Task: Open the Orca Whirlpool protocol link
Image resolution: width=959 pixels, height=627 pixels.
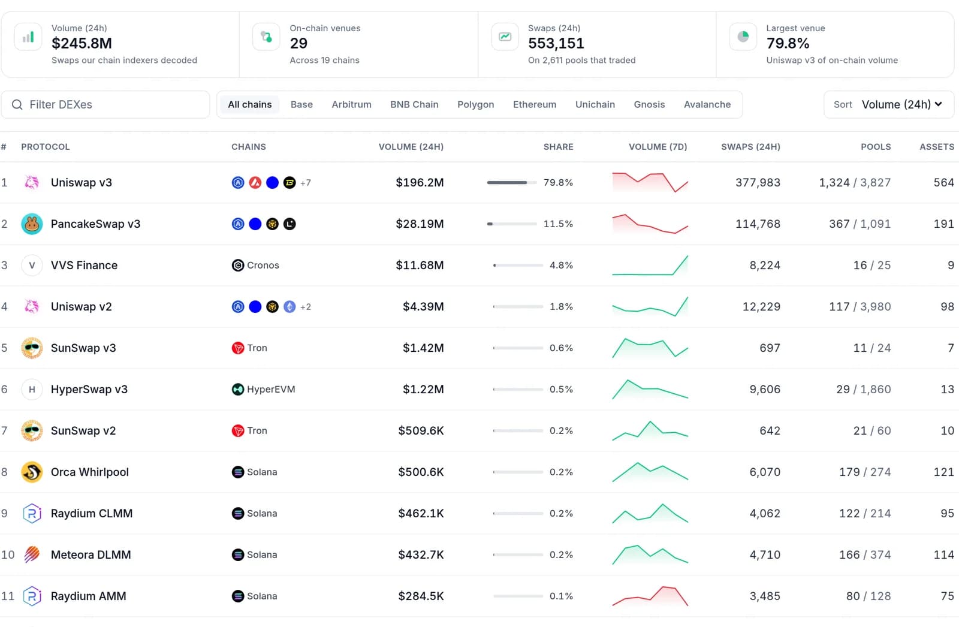Action: (90, 472)
